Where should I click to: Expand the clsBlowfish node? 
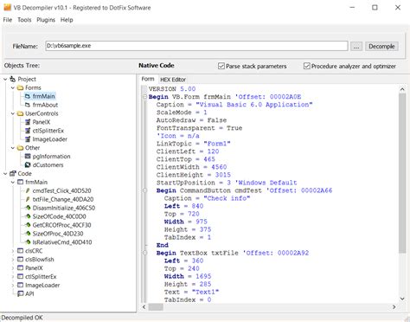point(13,260)
